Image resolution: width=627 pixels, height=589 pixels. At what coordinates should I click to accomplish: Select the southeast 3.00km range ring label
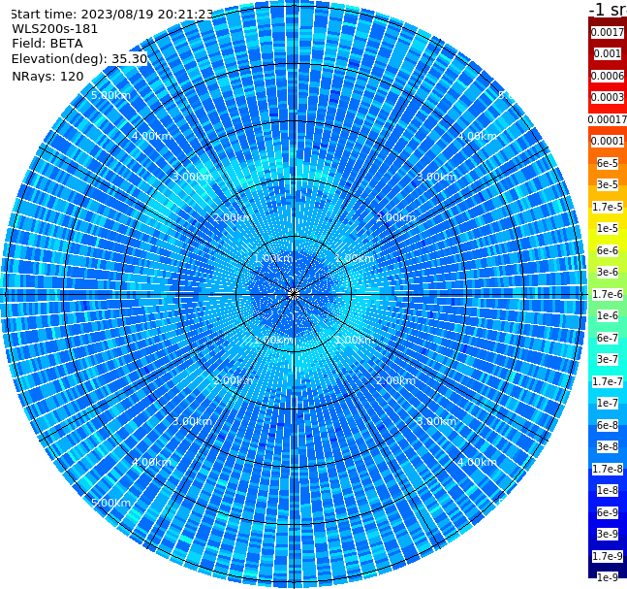[436, 421]
